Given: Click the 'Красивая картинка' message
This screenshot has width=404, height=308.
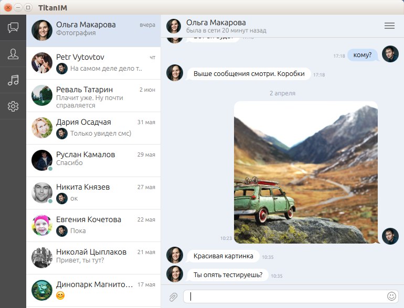Looking at the screenshot, I should point(223,256).
